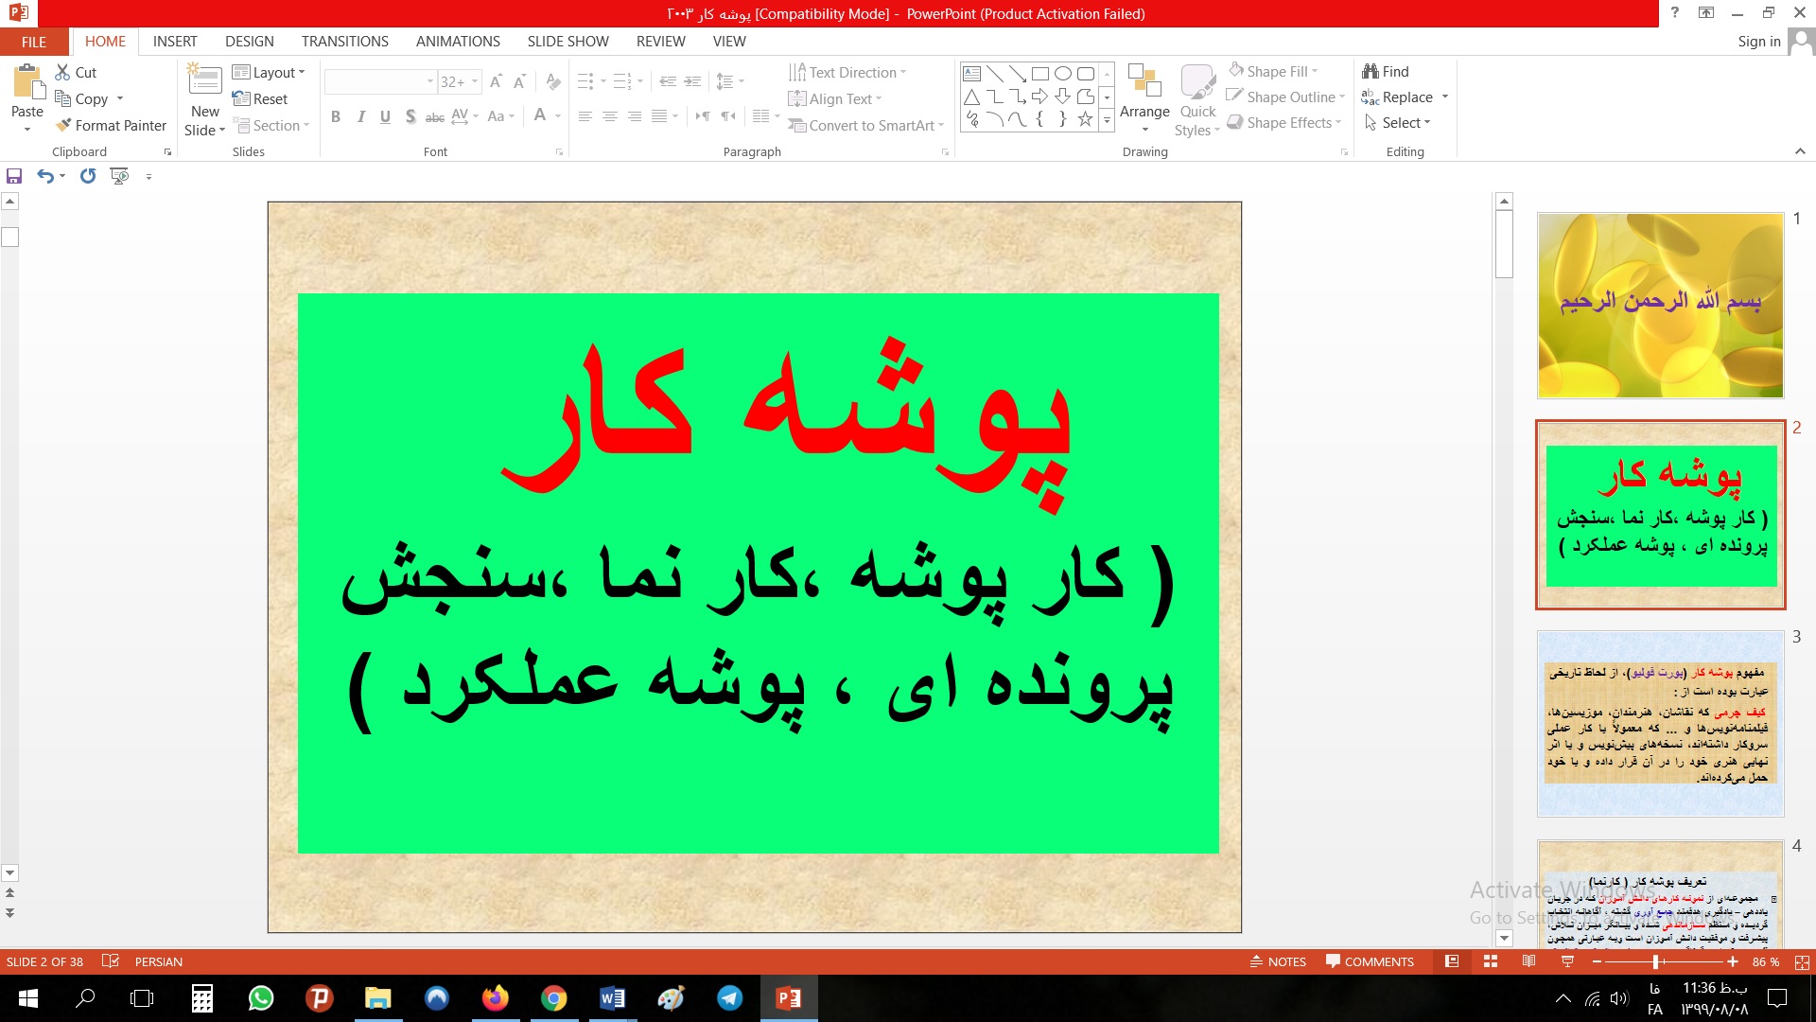Select the Find binoculars icon
The width and height of the screenshot is (1816, 1022).
coord(1371,71)
